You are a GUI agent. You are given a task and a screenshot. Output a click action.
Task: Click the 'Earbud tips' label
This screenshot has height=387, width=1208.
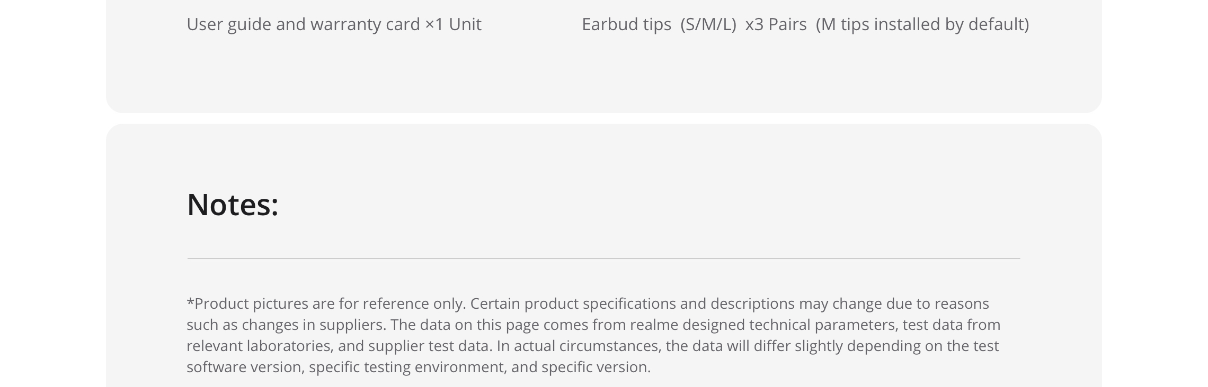point(626,24)
